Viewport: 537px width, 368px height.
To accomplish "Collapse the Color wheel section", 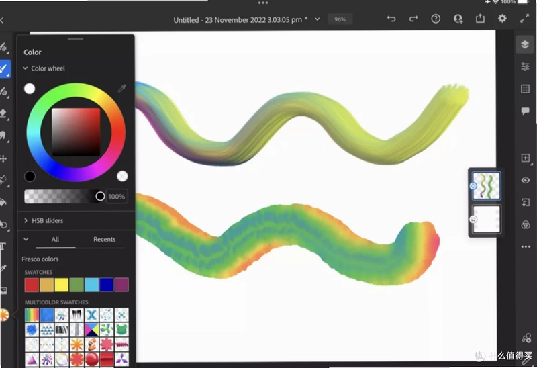I will [25, 68].
